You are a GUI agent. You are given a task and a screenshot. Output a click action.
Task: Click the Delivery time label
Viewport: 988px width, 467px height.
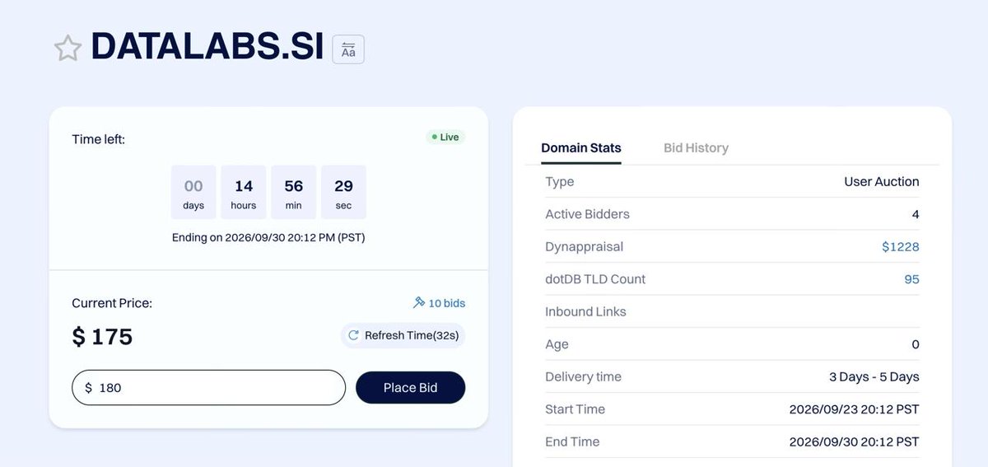583,376
